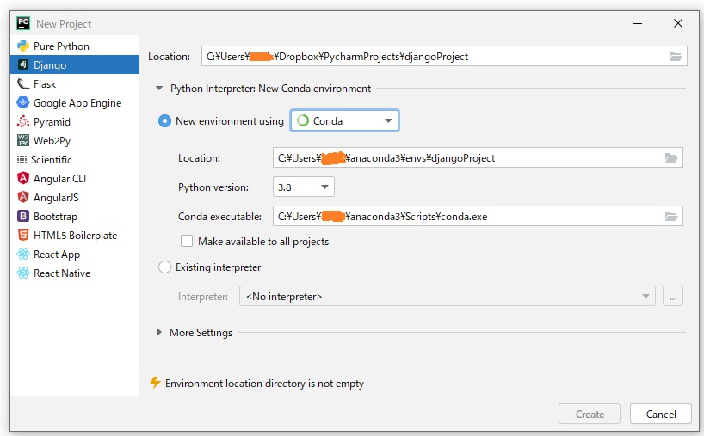Click the ellipsis button beside Interpreter
The image size is (704, 436).
pos(673,296)
